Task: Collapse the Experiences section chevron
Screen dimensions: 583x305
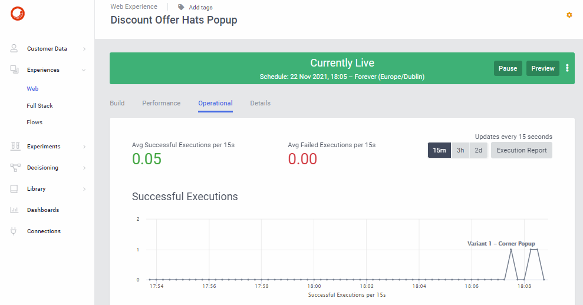Action: point(84,70)
